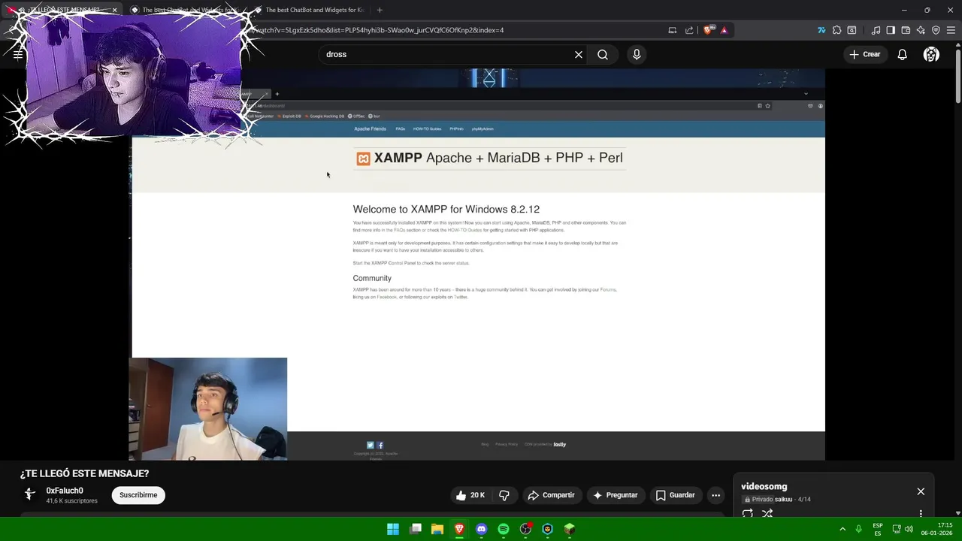Open YouTube notifications bell
This screenshot has height=541, width=962.
coord(903,54)
